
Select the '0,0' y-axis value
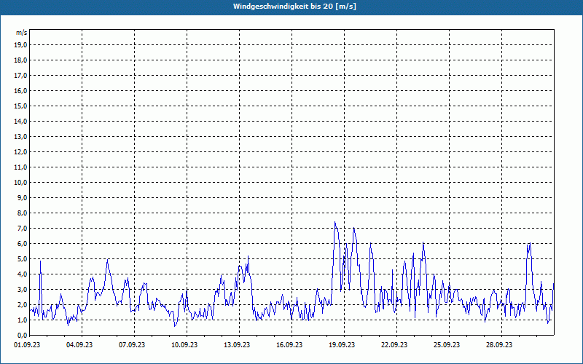[22, 335]
